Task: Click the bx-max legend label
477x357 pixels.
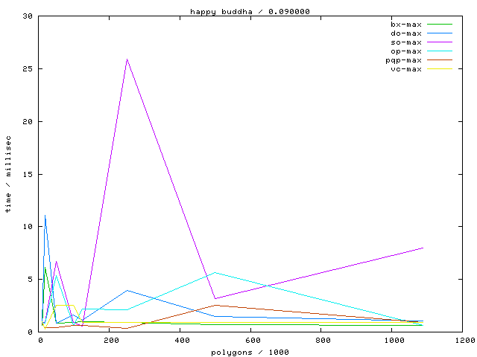Action: (x=405, y=25)
